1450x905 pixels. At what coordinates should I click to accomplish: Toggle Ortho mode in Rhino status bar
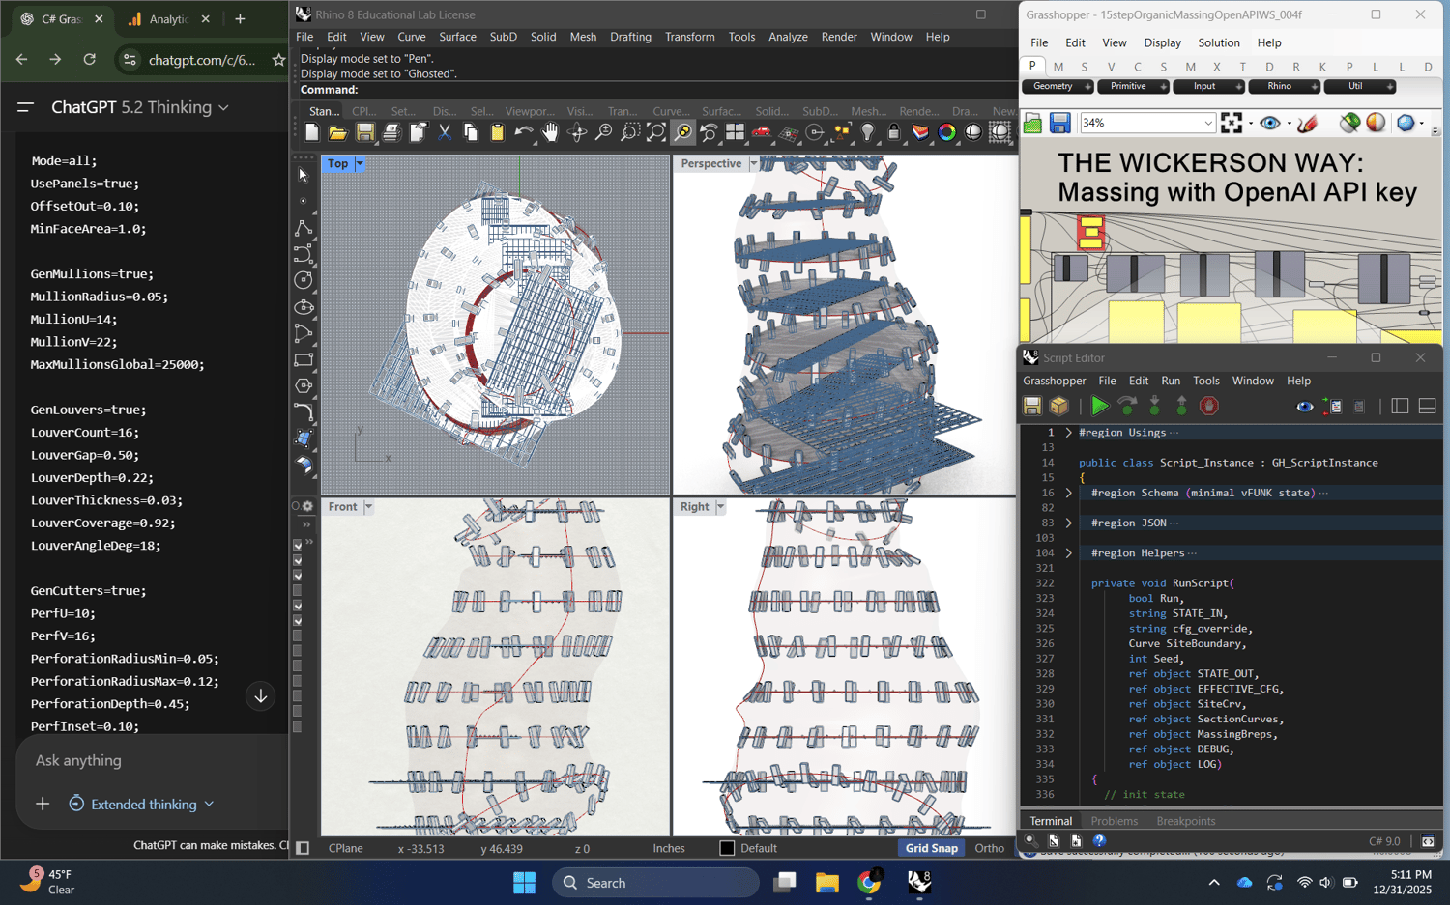989,848
